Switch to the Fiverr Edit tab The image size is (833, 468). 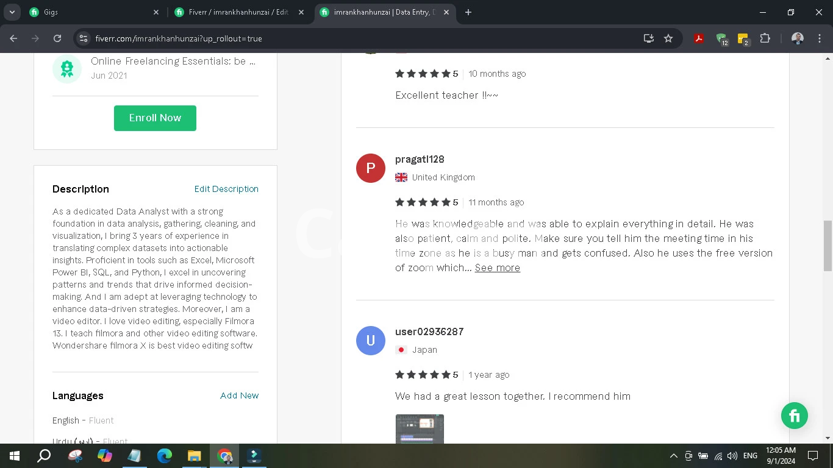238,12
